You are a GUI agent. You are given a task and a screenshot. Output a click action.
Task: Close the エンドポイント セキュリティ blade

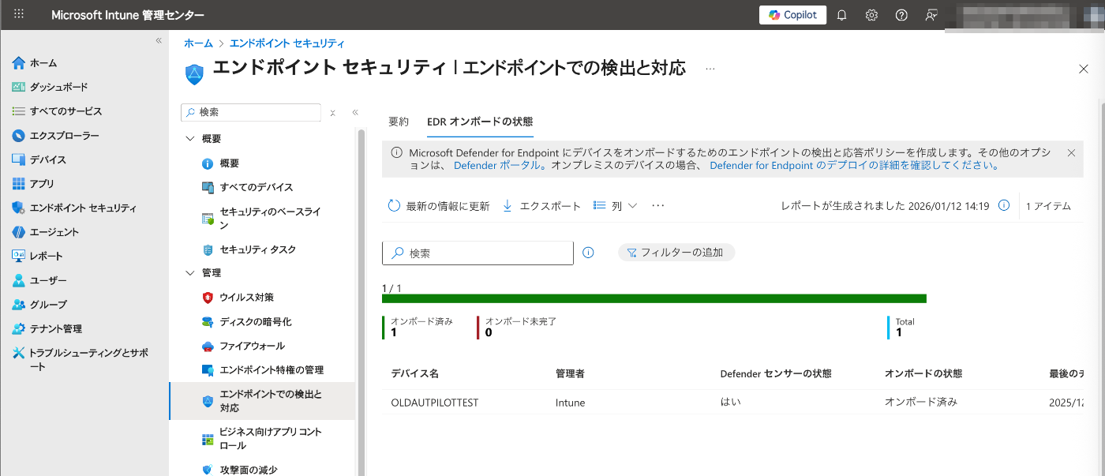point(1084,69)
